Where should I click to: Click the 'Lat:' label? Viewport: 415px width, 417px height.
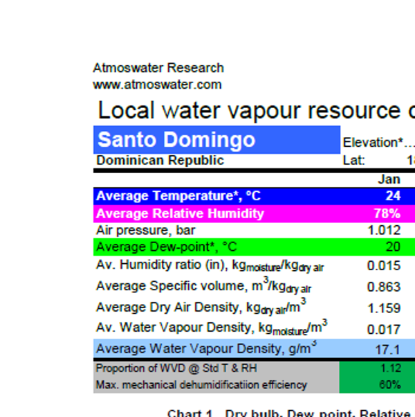tap(354, 161)
